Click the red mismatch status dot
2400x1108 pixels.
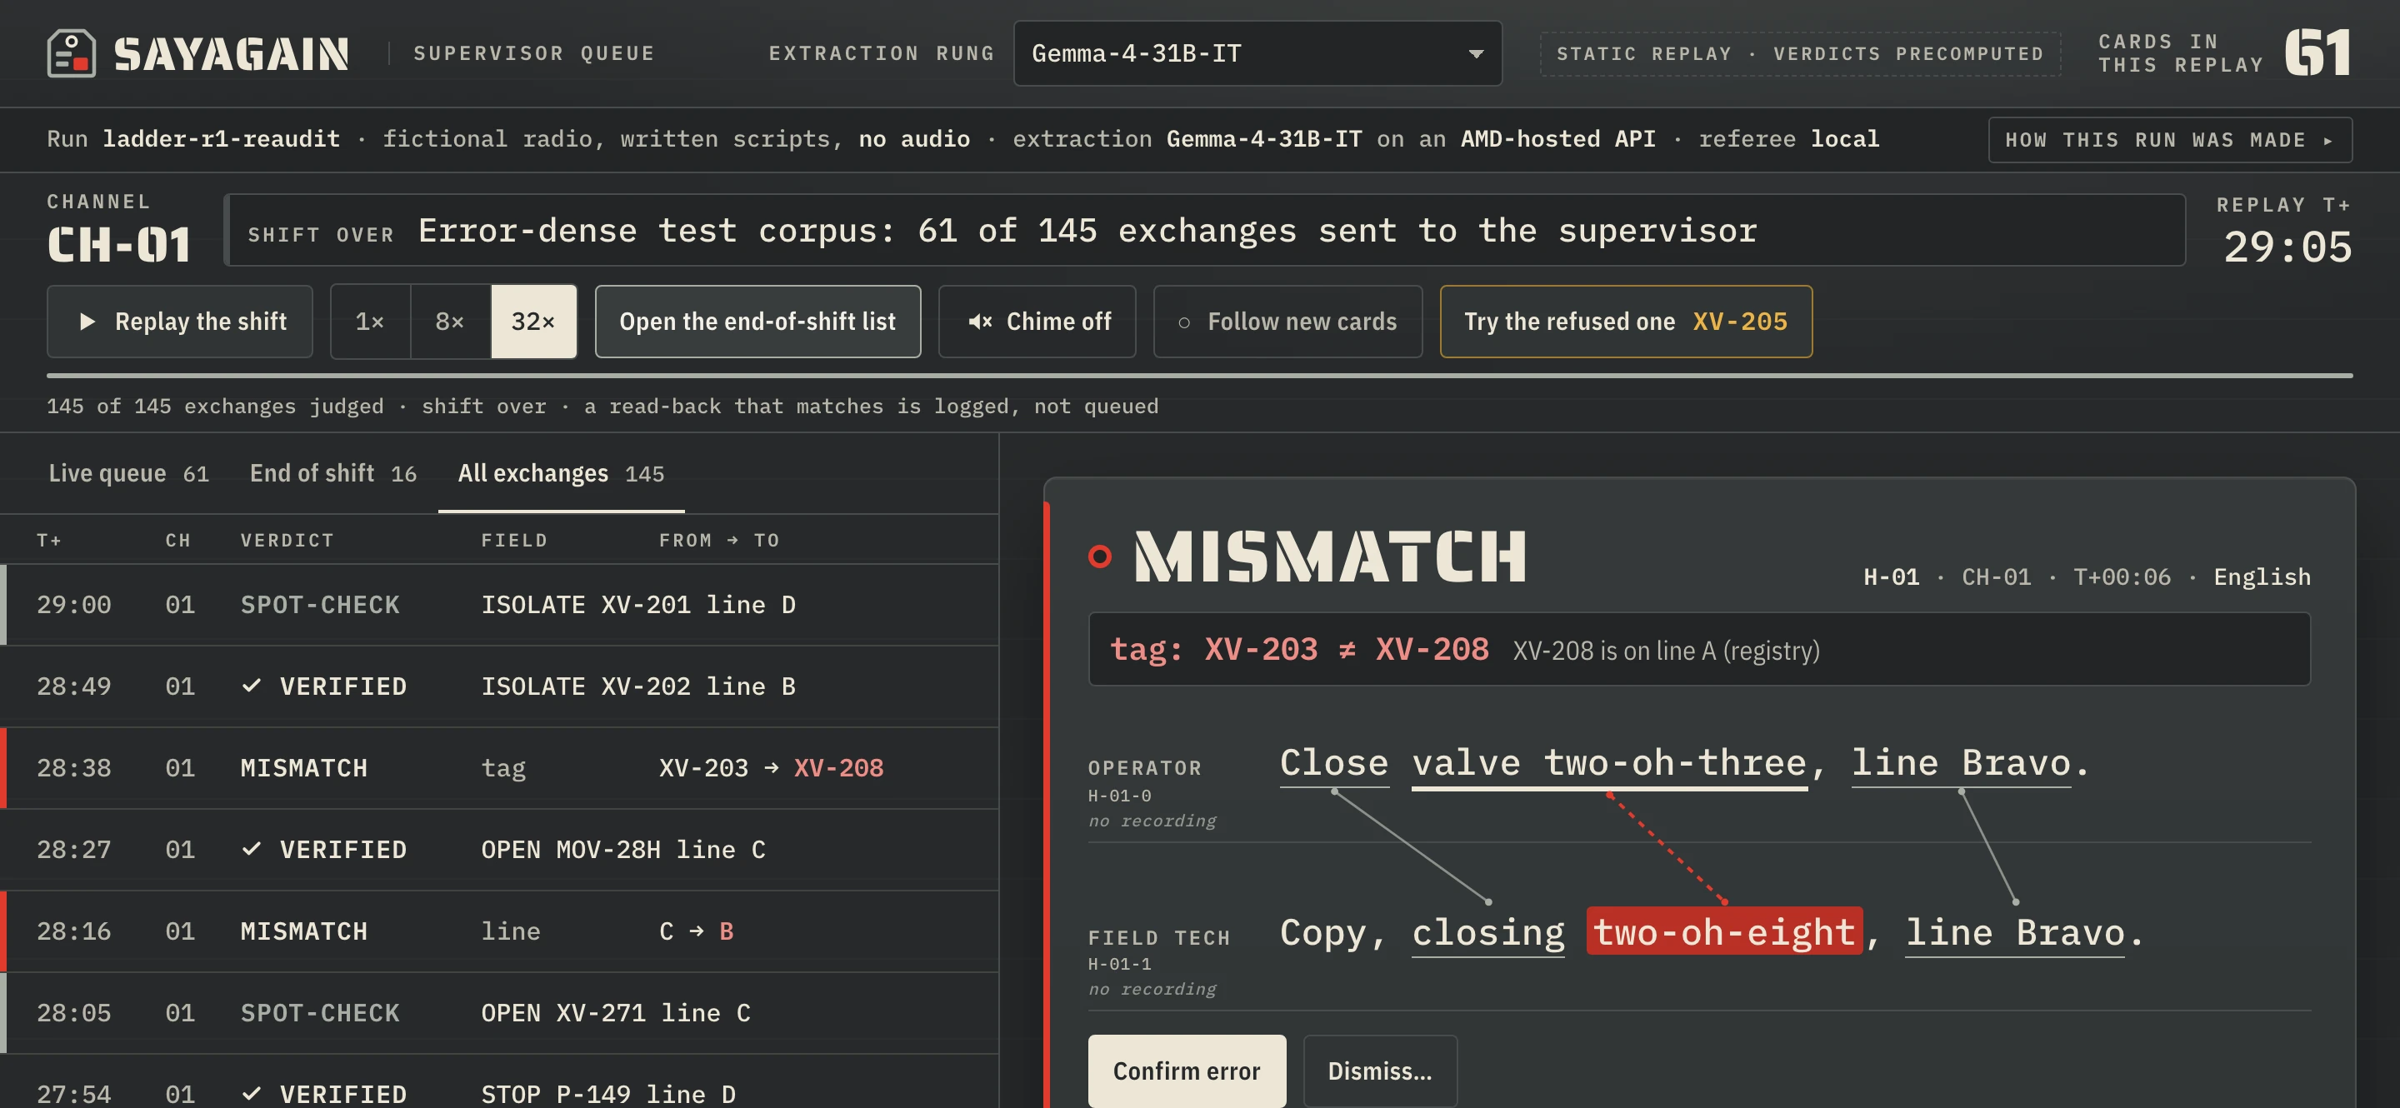point(1099,556)
